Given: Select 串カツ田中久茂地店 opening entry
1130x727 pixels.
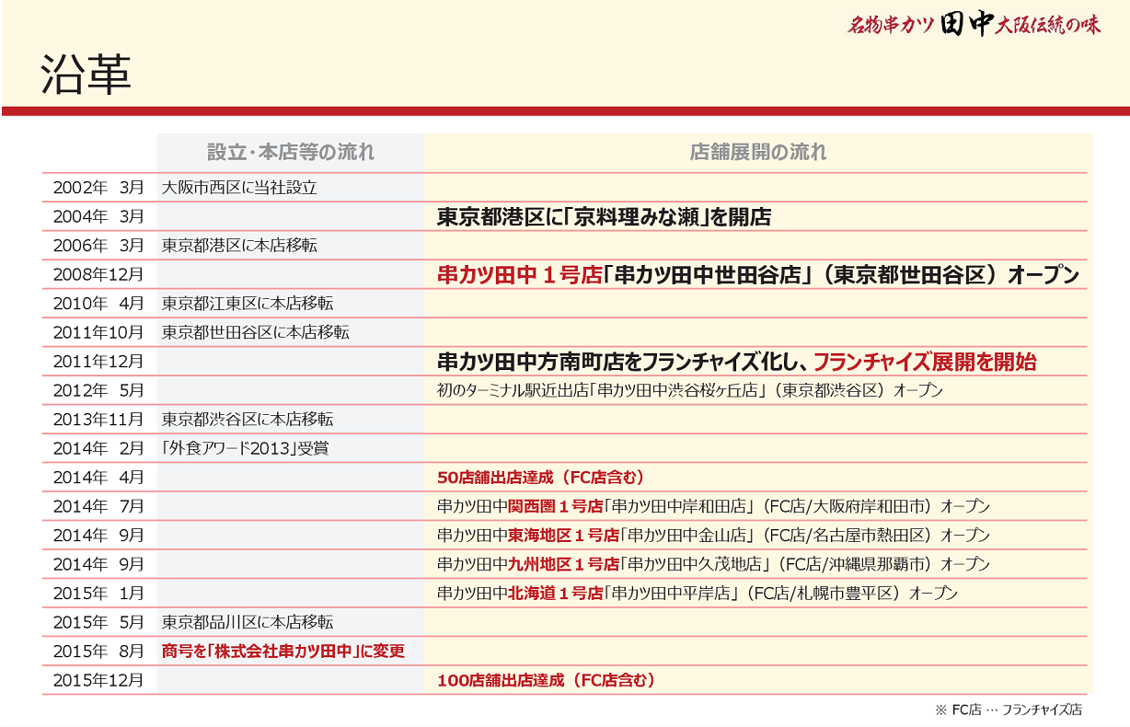Looking at the screenshot, I should tap(713, 564).
